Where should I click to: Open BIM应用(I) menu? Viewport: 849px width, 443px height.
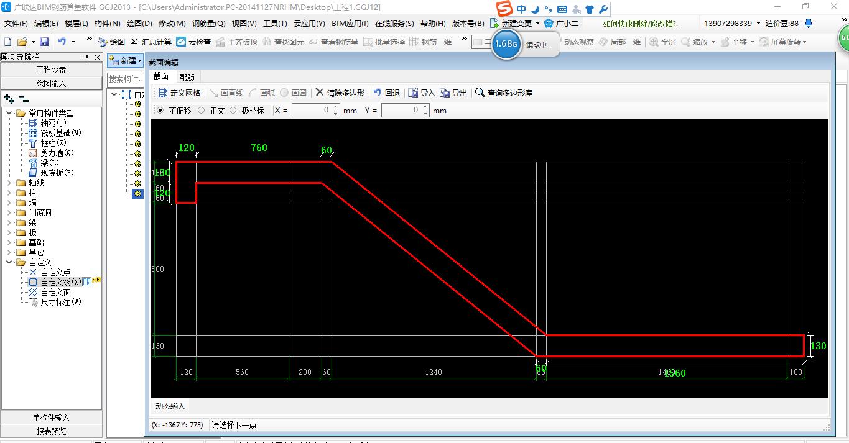coord(350,24)
